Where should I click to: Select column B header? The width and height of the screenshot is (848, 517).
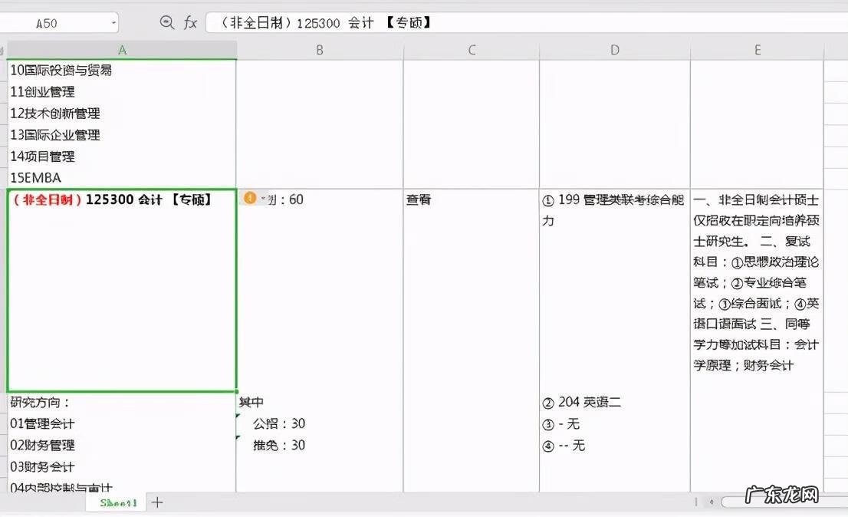click(x=320, y=51)
